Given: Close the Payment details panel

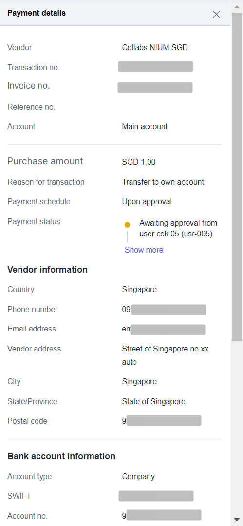Looking at the screenshot, I should point(216,14).
